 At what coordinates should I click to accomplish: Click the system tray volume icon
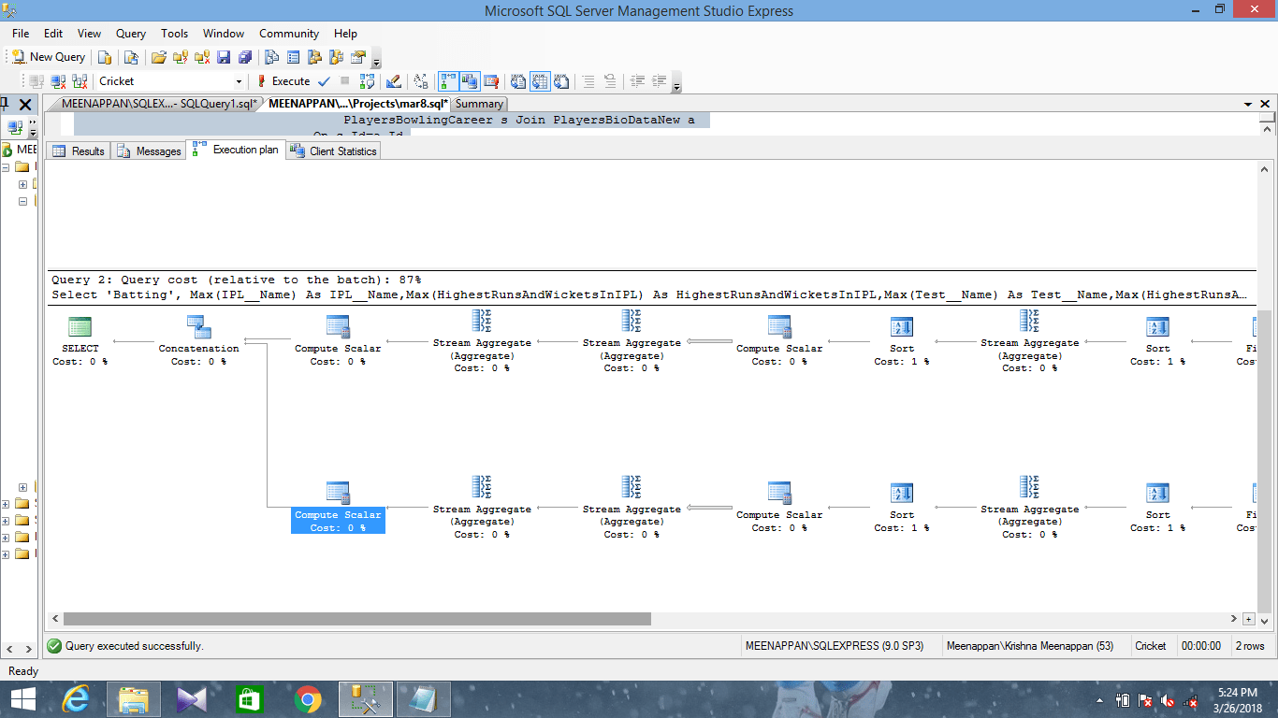coord(1168,700)
